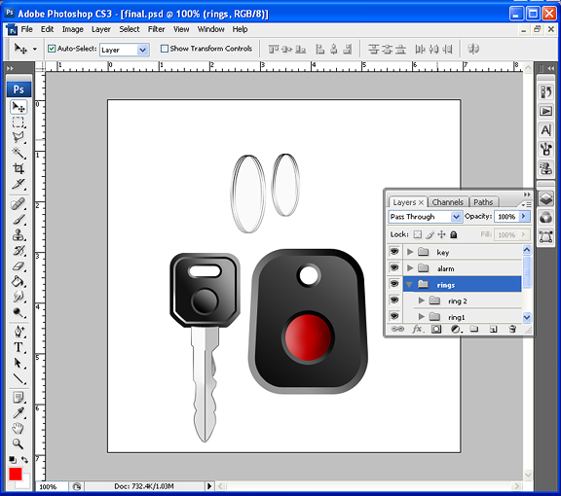
Task: Select the Dodge tool
Action: click(x=19, y=313)
